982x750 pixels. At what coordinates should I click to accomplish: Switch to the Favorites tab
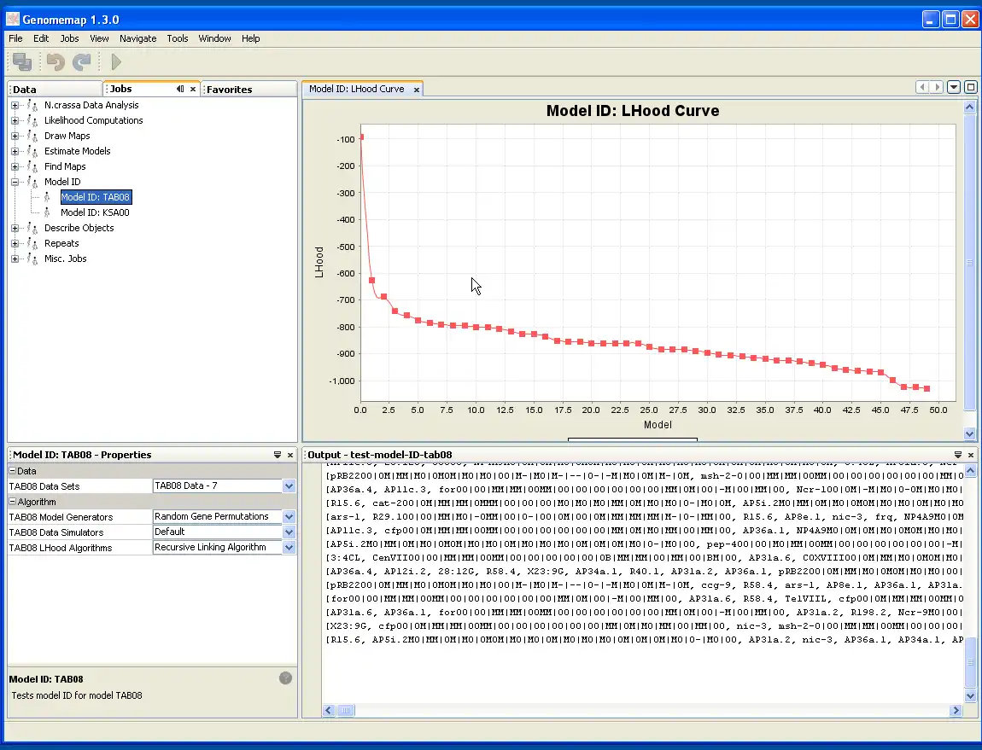[230, 89]
